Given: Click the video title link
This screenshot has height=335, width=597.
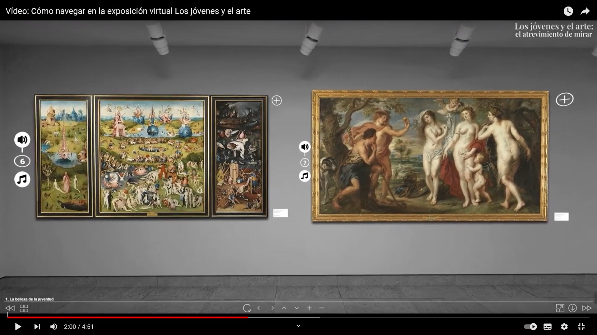Looking at the screenshot, I should click(x=128, y=11).
